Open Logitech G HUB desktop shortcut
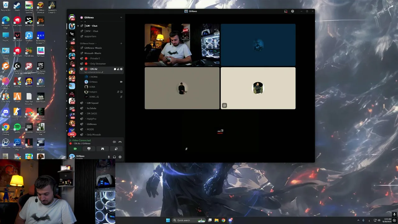398x224 pixels. [17, 67]
